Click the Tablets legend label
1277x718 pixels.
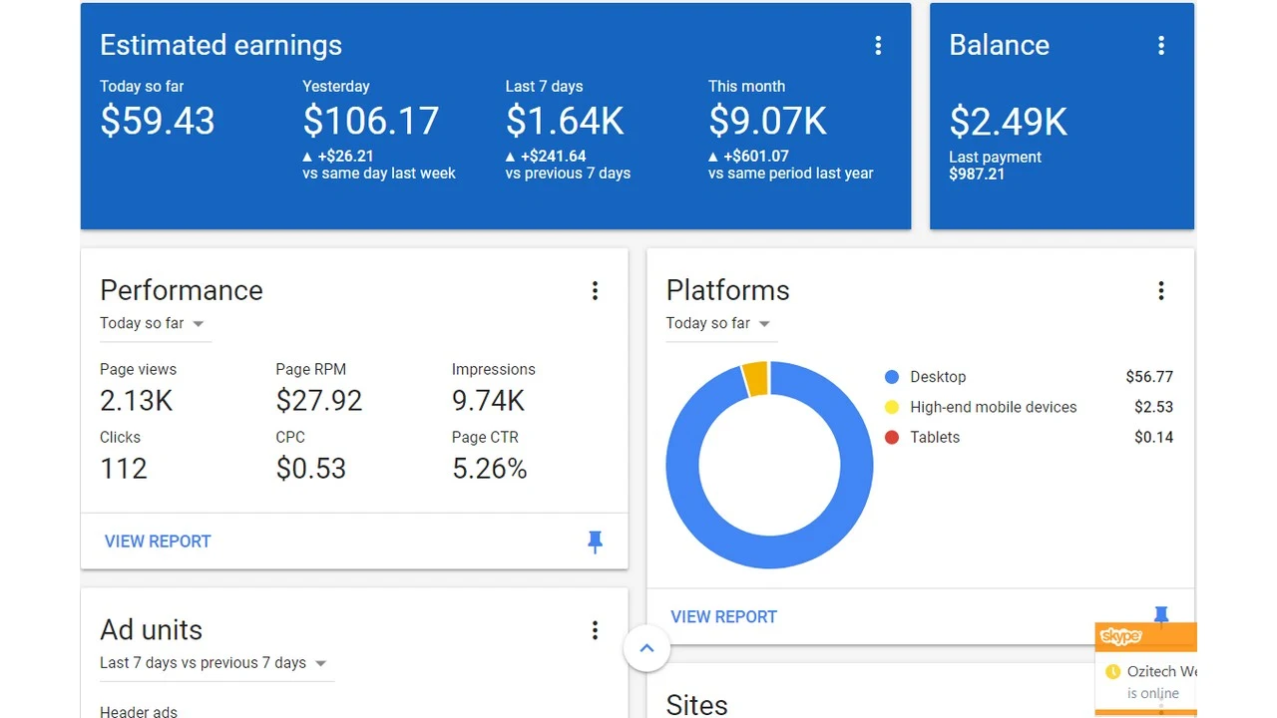(x=935, y=437)
